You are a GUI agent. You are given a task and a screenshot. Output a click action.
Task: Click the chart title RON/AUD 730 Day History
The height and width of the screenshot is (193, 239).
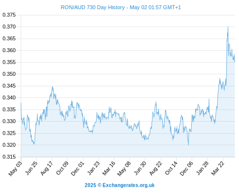[x=93, y=7]
